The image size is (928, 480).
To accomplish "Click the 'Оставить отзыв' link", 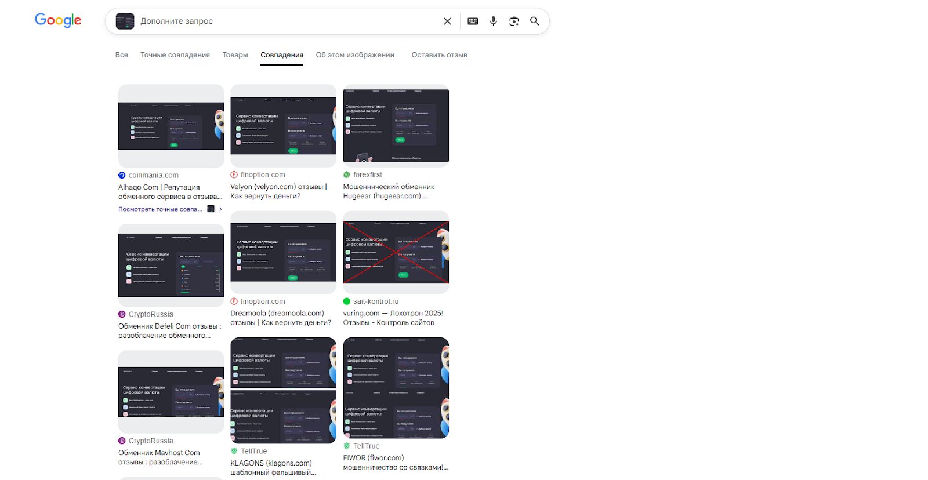I will coord(439,55).
